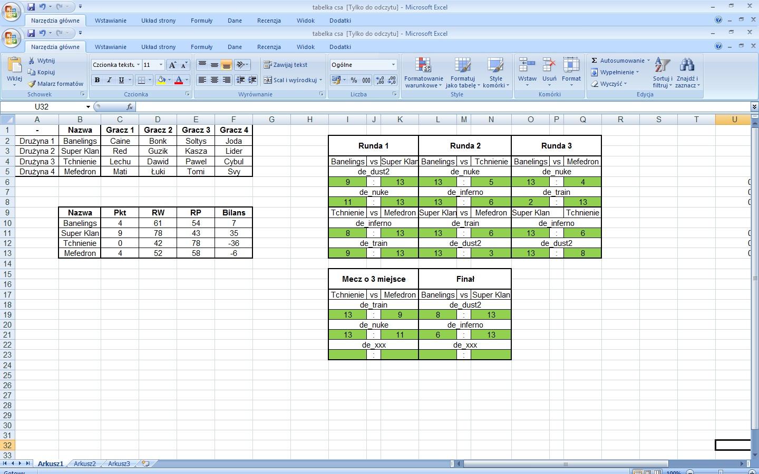Screen dimensions: 759x474
Task: Open the font size dropdown
Action: tap(161, 65)
